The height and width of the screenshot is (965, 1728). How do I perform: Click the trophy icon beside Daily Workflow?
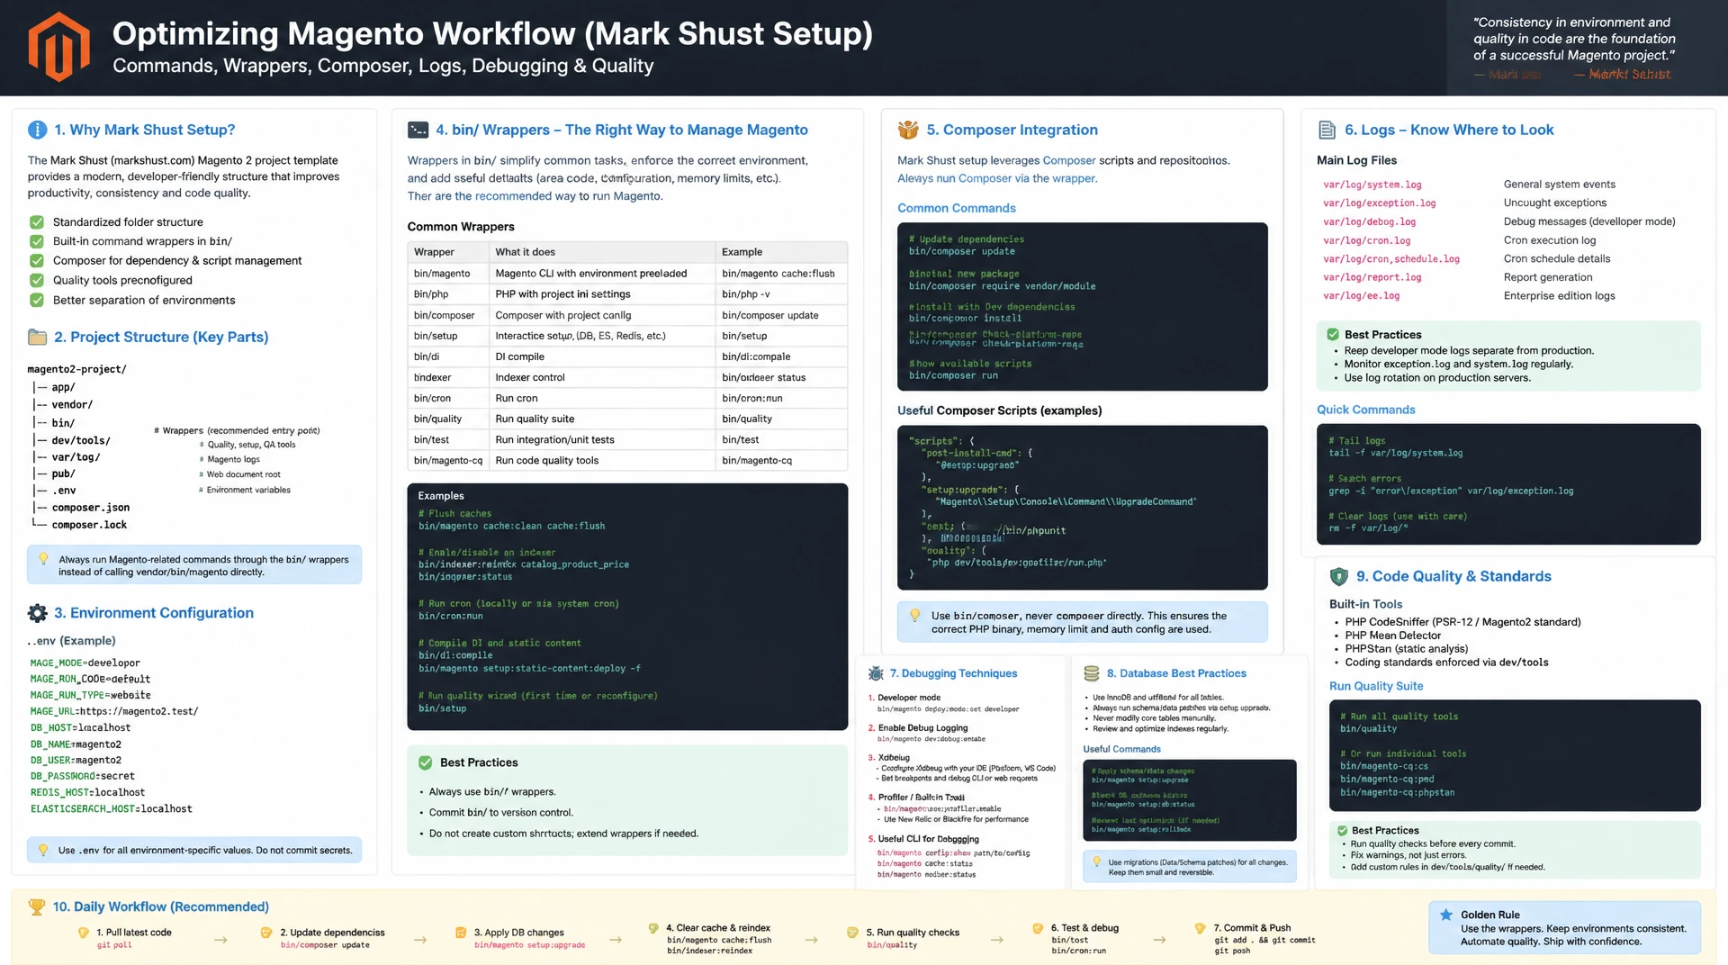pos(37,906)
